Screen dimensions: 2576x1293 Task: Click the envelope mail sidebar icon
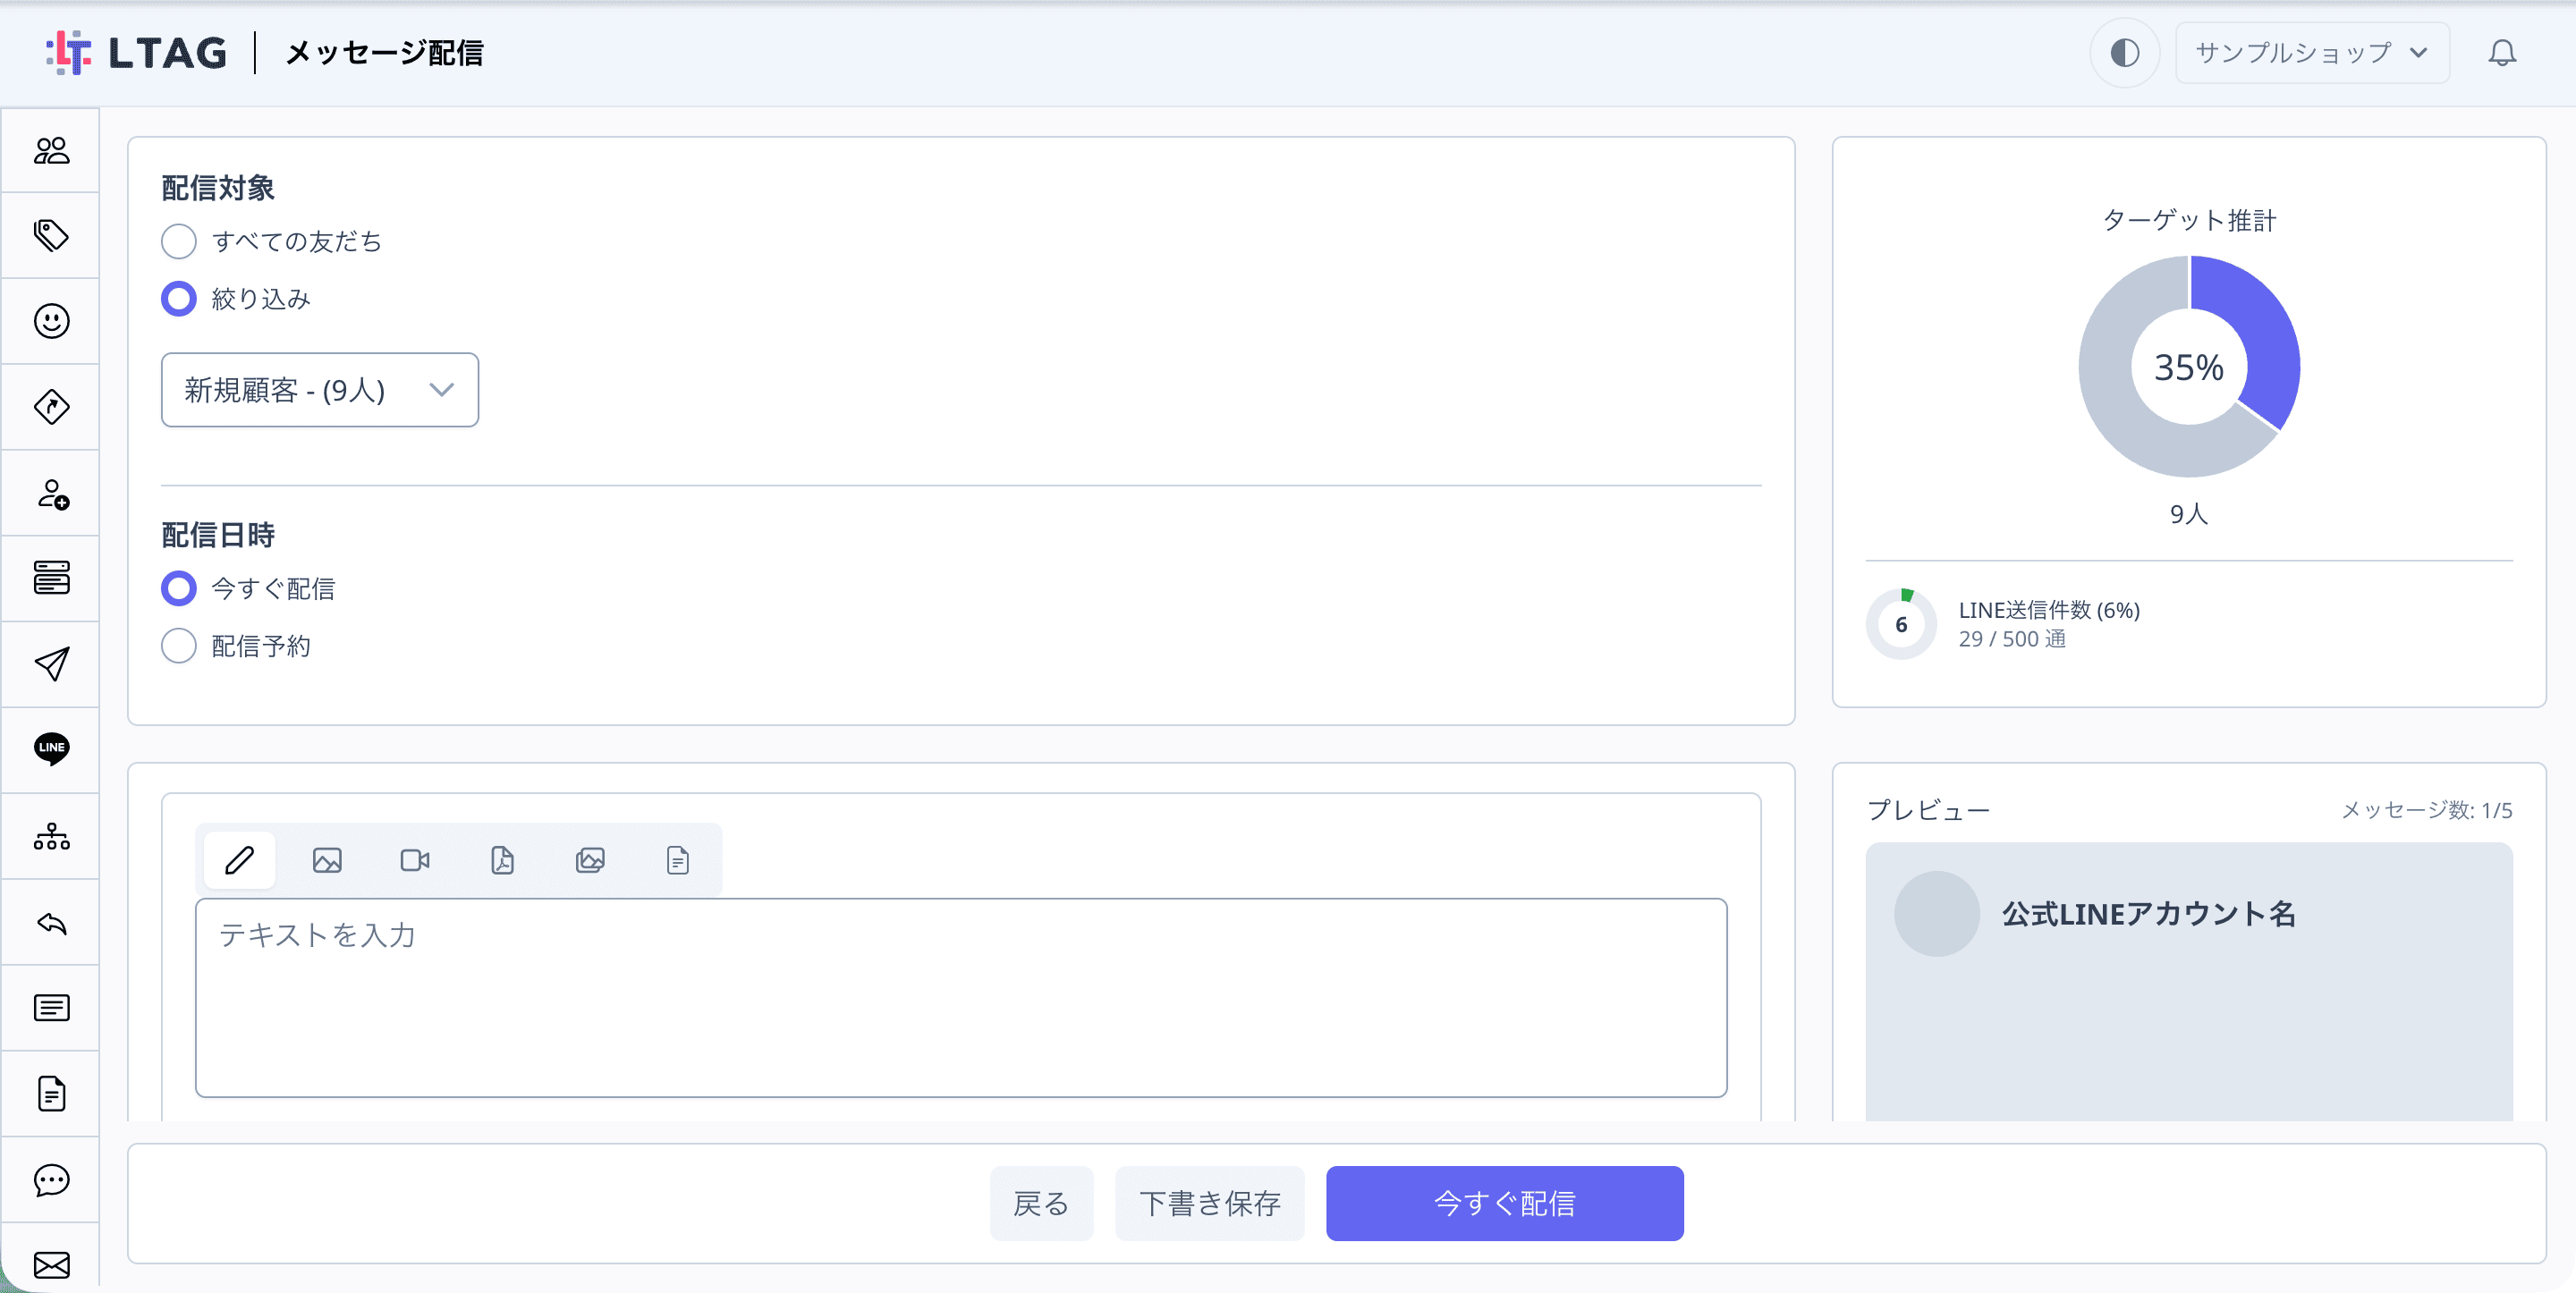[51, 1265]
